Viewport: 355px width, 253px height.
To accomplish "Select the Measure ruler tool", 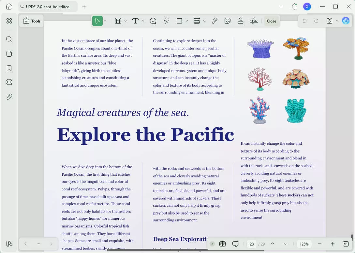I will pos(197,21).
